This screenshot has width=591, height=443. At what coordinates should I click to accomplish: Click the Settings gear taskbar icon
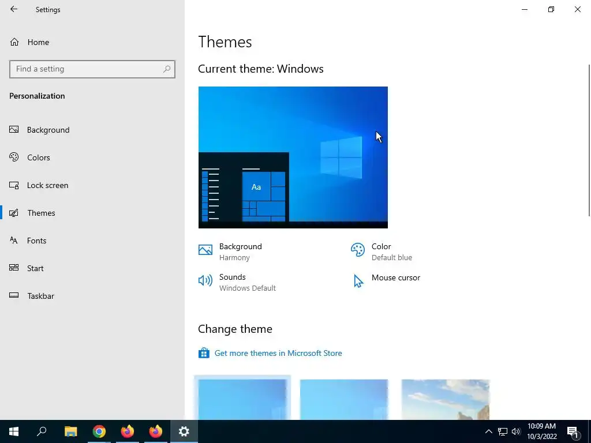pos(184,431)
